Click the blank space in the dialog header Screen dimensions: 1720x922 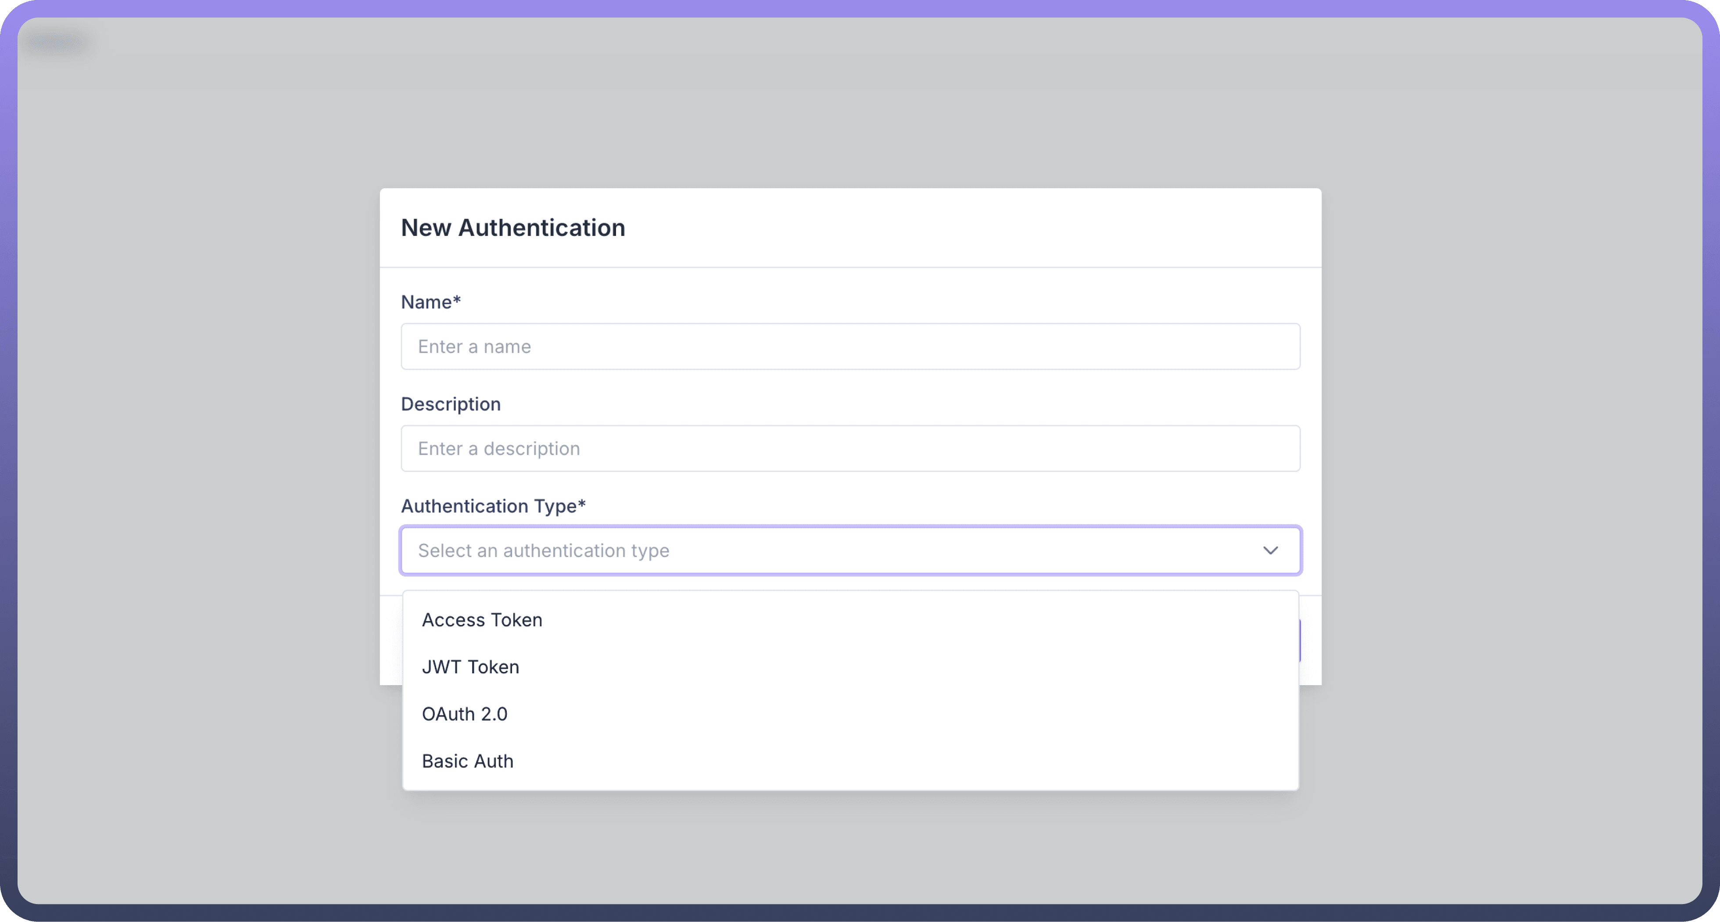pyautogui.click(x=1002, y=228)
